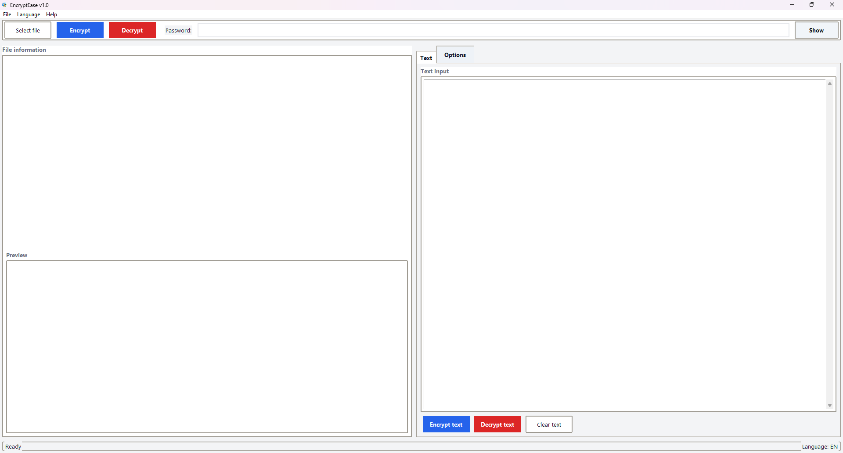Click the EncryptEase app icon in title bar
Image resolution: width=843 pixels, height=453 pixels.
[4, 5]
